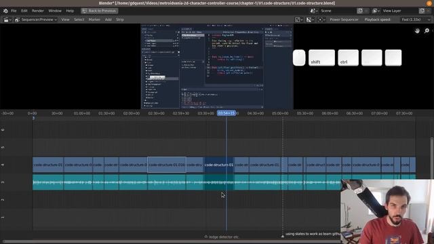Select the code-structure-01.016 video strip
Screen dimensions: 434x244
click(x=167, y=165)
